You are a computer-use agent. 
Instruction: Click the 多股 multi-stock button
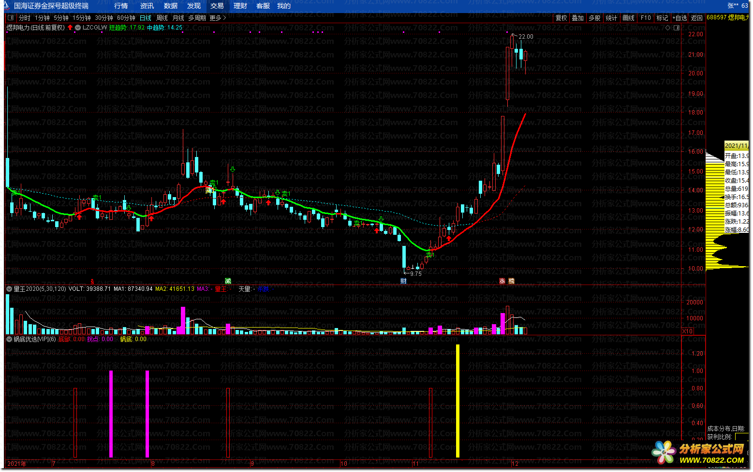click(595, 18)
